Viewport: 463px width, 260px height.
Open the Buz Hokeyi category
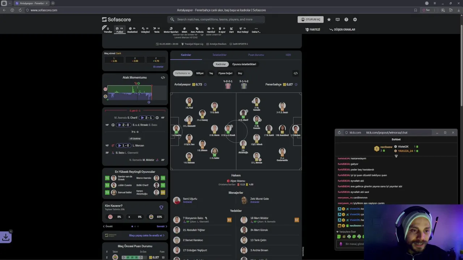pos(243,30)
